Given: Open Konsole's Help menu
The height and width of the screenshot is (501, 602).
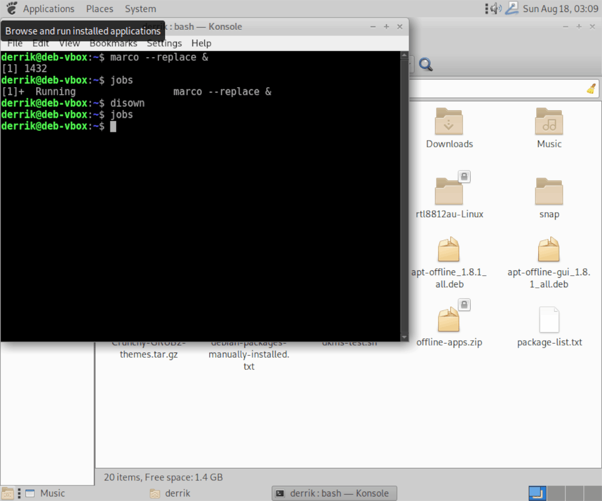Looking at the screenshot, I should [x=201, y=43].
